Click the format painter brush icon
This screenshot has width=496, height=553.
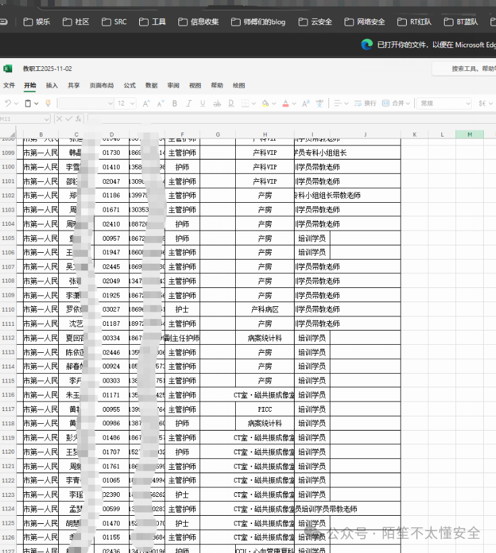click(47, 103)
